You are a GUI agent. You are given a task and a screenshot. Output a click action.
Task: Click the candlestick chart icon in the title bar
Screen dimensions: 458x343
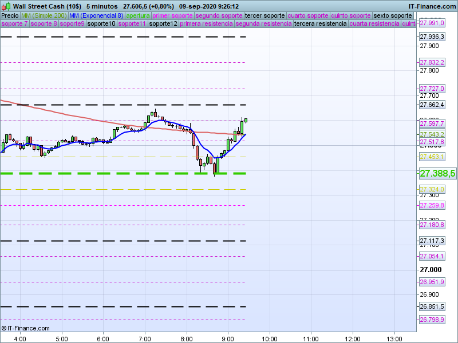(6, 6)
